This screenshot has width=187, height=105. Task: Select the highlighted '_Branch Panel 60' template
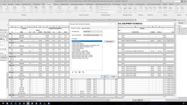pyautogui.click(x=87, y=41)
